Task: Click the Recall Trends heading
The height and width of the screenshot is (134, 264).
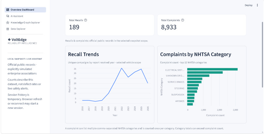Action: click(x=83, y=54)
